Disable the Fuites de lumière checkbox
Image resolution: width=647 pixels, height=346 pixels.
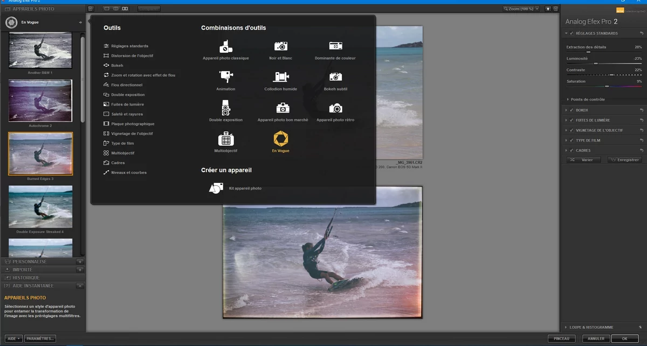(572, 120)
